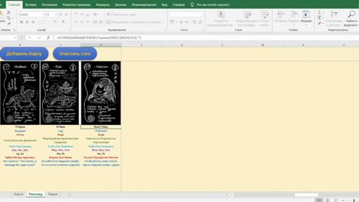Apply percent style number format
Screen dimensions: 359x202
click(x=181, y=22)
